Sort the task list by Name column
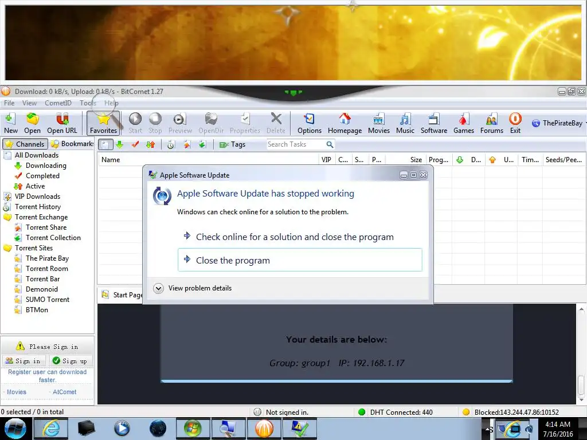This screenshot has height=440, width=587. pyautogui.click(x=208, y=160)
